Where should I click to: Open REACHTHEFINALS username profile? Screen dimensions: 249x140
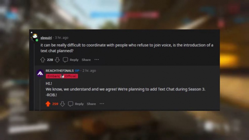tap(60, 70)
